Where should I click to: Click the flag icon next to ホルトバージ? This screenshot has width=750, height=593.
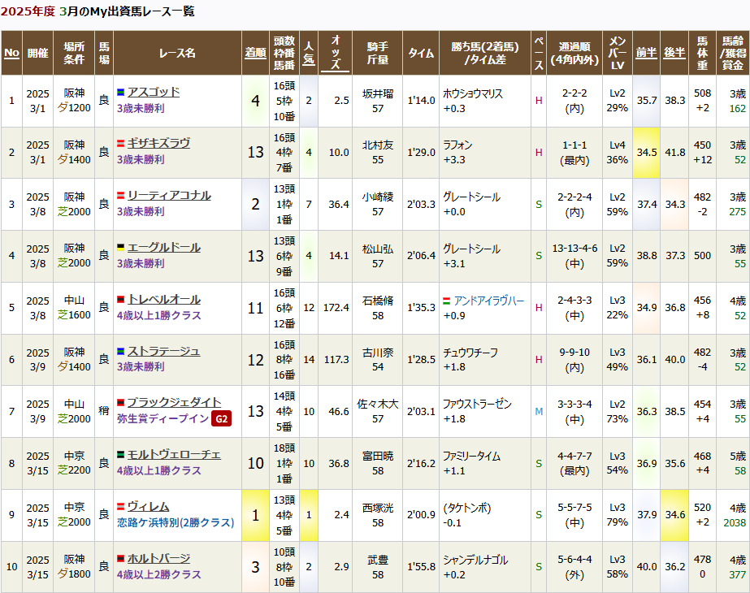(x=120, y=559)
